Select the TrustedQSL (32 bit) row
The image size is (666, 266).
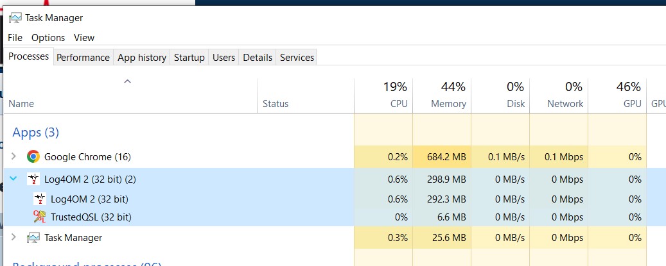pos(335,217)
